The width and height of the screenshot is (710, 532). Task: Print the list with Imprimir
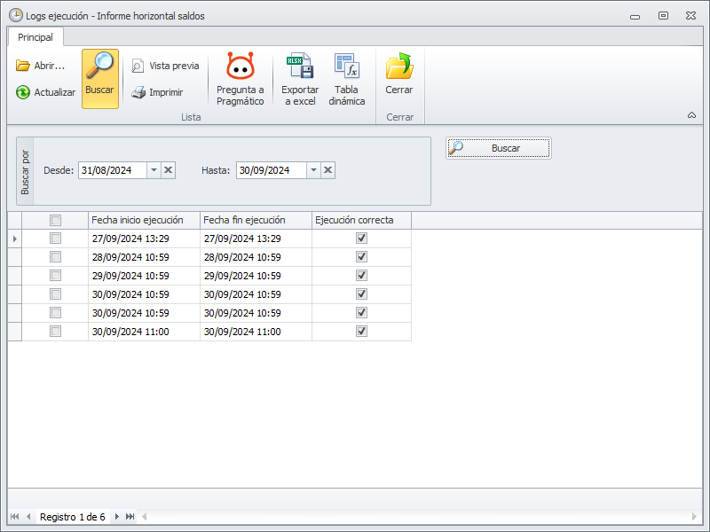click(x=157, y=92)
